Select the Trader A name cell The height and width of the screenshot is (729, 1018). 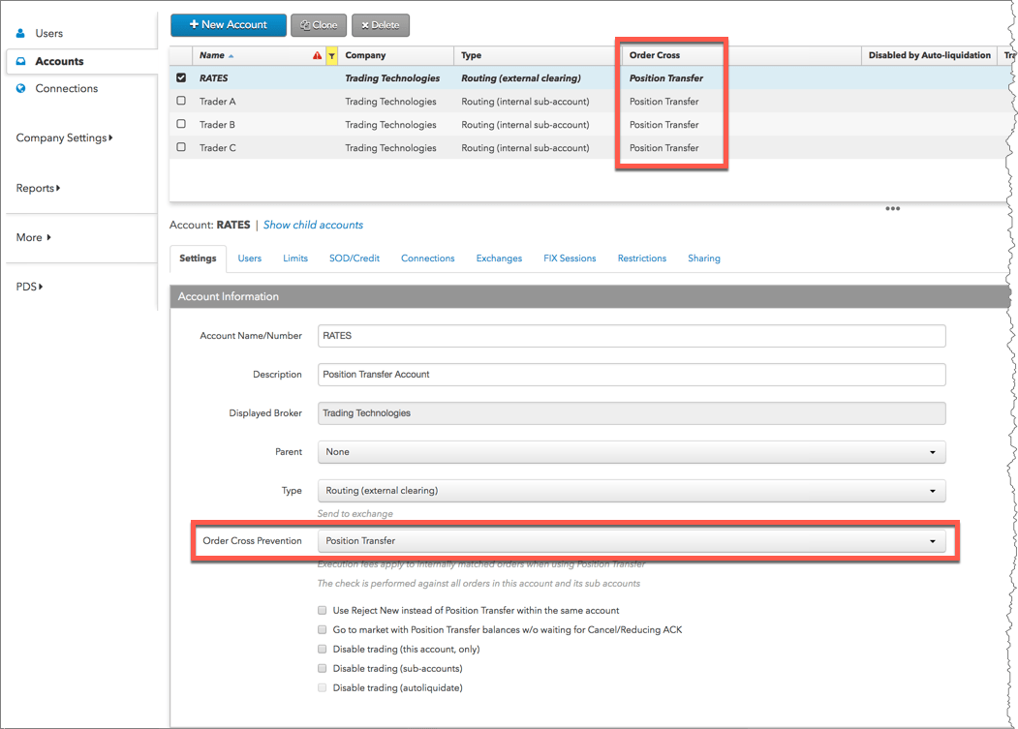[218, 102]
